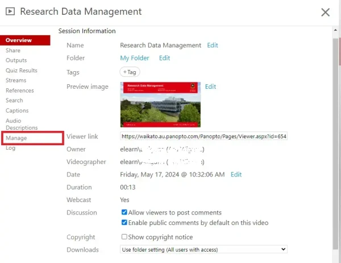Select the Overview tab in the sidebar
The width and height of the screenshot is (341, 263).
25,40
